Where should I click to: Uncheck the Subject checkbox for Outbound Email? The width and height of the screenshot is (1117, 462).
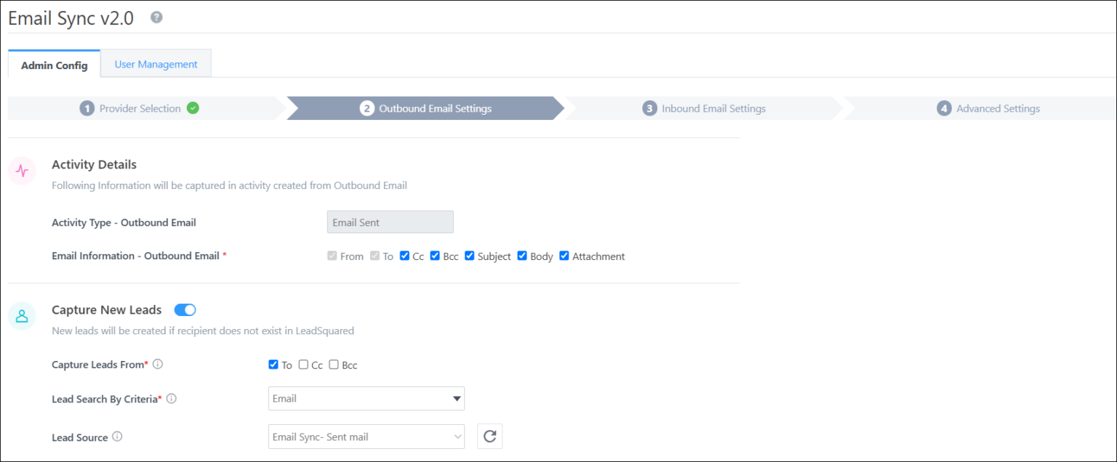point(470,256)
